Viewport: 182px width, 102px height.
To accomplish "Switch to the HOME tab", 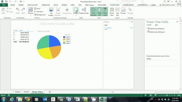I will [13, 5].
